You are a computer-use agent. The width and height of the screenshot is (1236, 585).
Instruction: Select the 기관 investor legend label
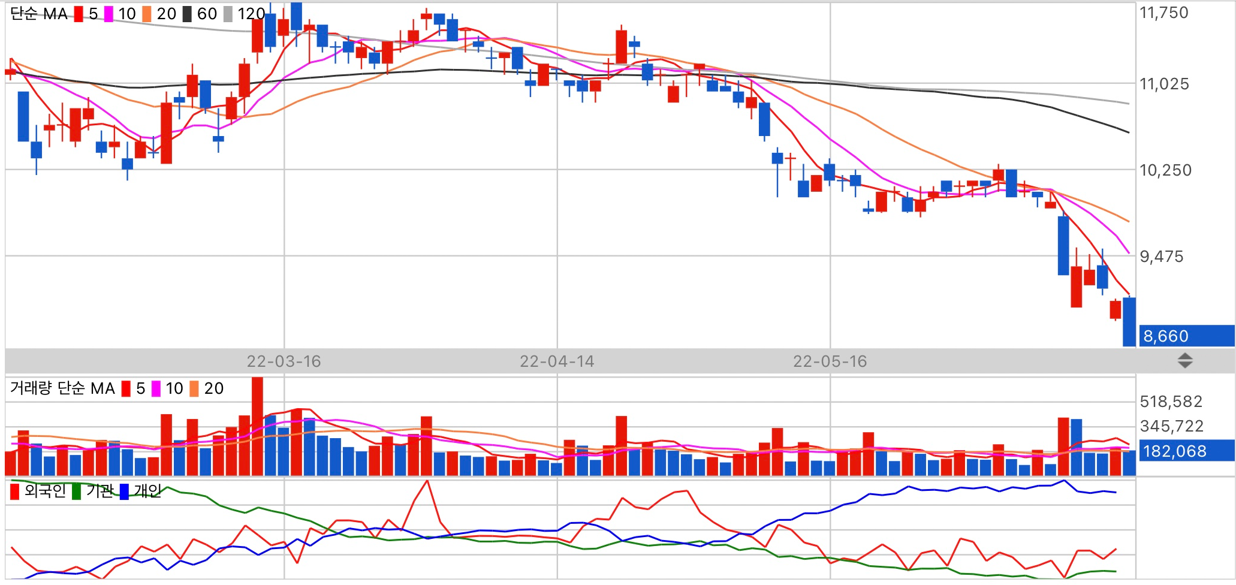coord(100,491)
